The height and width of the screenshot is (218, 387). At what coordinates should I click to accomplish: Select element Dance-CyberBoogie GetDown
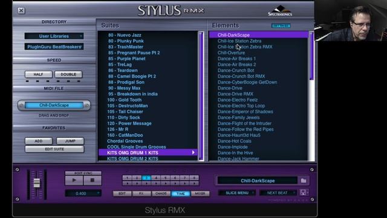click(x=247, y=82)
